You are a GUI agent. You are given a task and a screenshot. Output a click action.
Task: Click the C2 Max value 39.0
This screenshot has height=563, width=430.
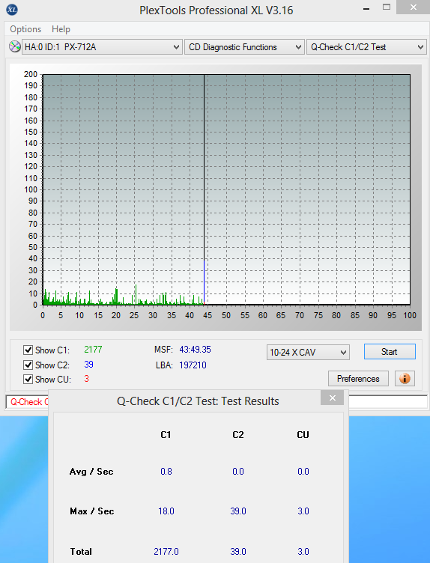[238, 511]
